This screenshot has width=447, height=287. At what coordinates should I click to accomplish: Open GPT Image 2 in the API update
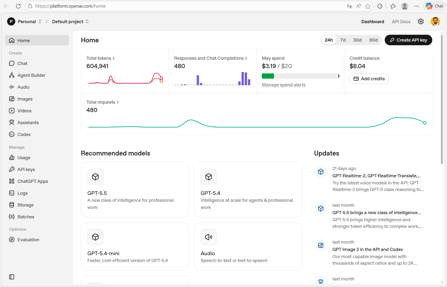[x=368, y=249]
